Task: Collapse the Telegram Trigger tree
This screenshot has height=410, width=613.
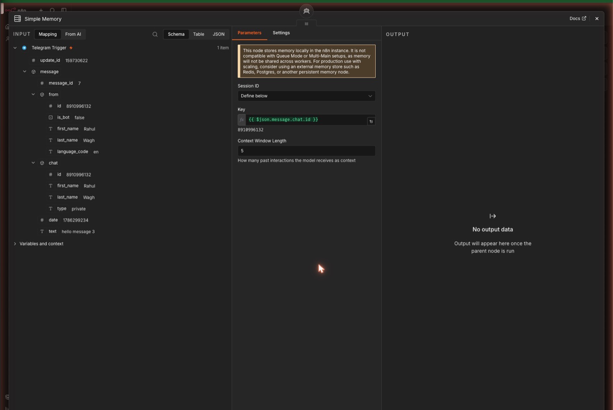Action: [15, 48]
